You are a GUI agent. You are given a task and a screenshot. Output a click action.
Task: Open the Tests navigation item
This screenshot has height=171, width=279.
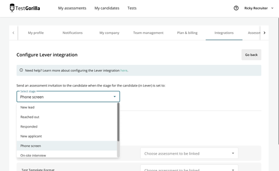tap(132, 8)
